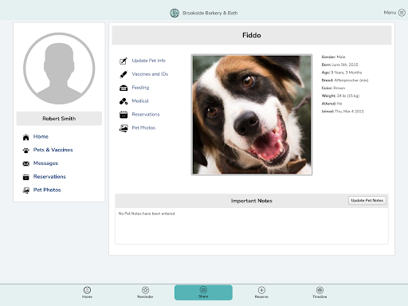
Task: Click the Reservations calendar icon in pet panel
Action: tap(124, 115)
